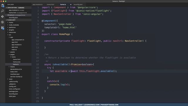The width and height of the screenshot is (188, 106).
Task: Click line number 20 in the gutter
Action: (x=38, y=71)
